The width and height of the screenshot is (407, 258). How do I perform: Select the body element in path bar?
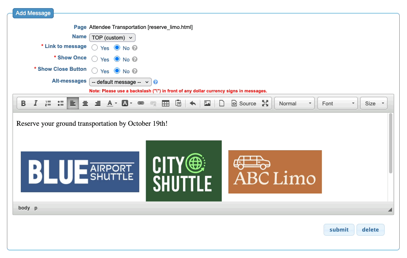coord(24,208)
